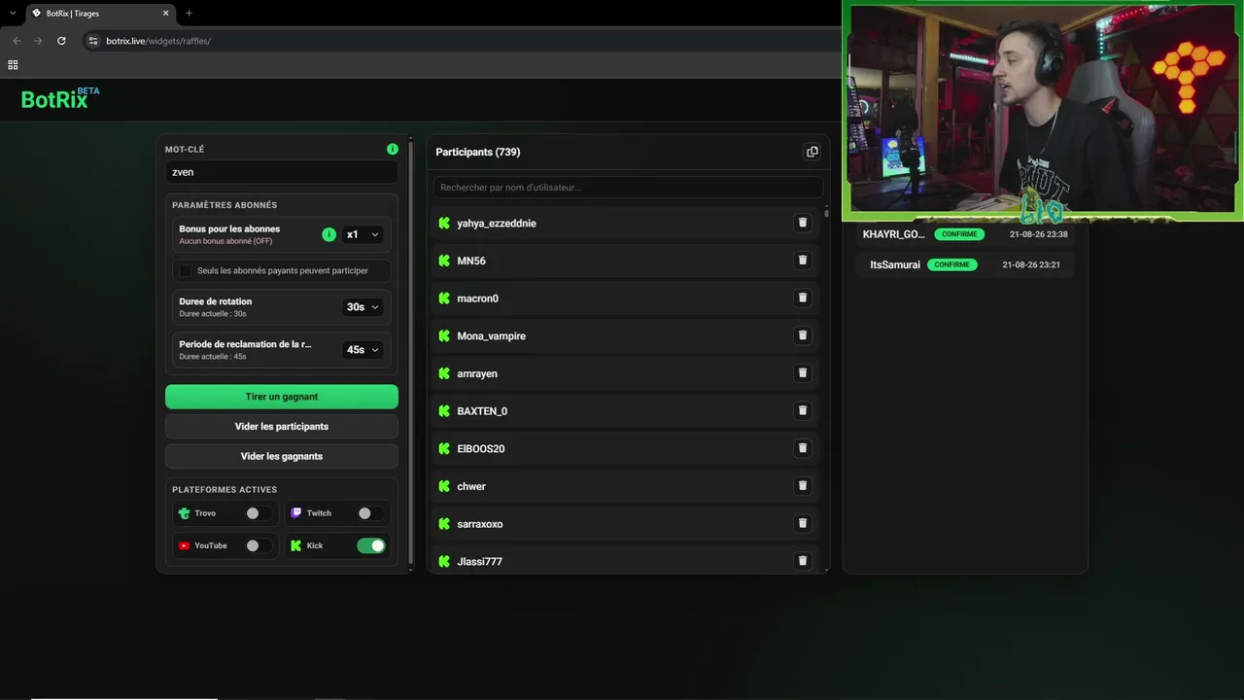Viewport: 1244px width, 700px height.
Task: Select participant name MN56
Action: (471, 261)
